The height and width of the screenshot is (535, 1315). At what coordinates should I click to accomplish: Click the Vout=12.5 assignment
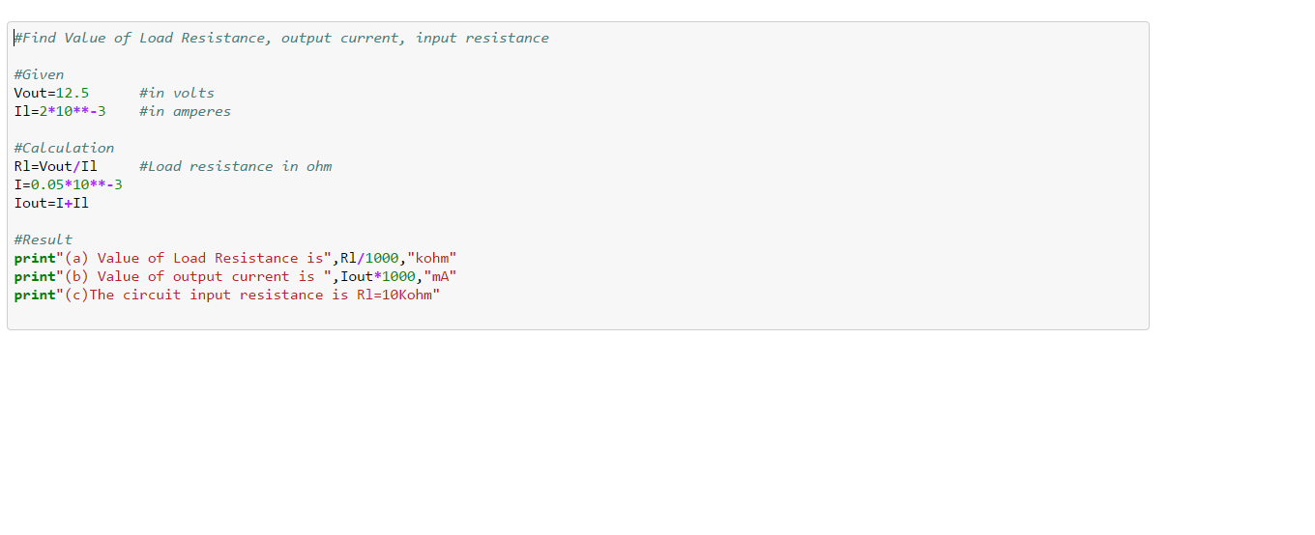click(x=51, y=94)
